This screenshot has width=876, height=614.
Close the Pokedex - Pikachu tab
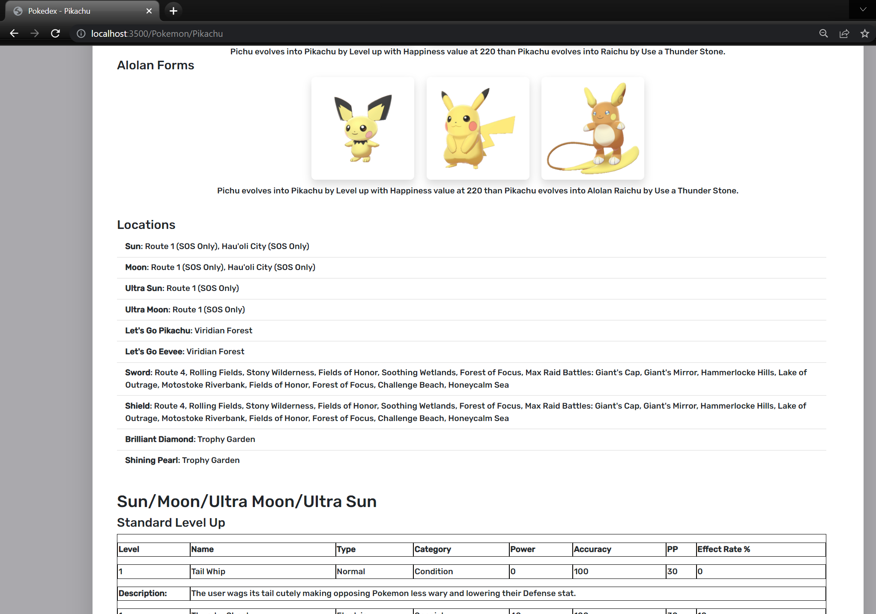[x=149, y=11]
